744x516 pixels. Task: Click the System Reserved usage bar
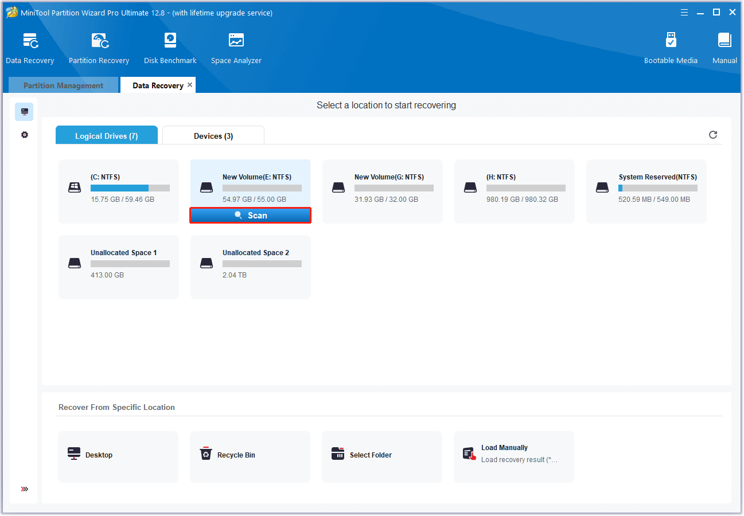tap(658, 188)
